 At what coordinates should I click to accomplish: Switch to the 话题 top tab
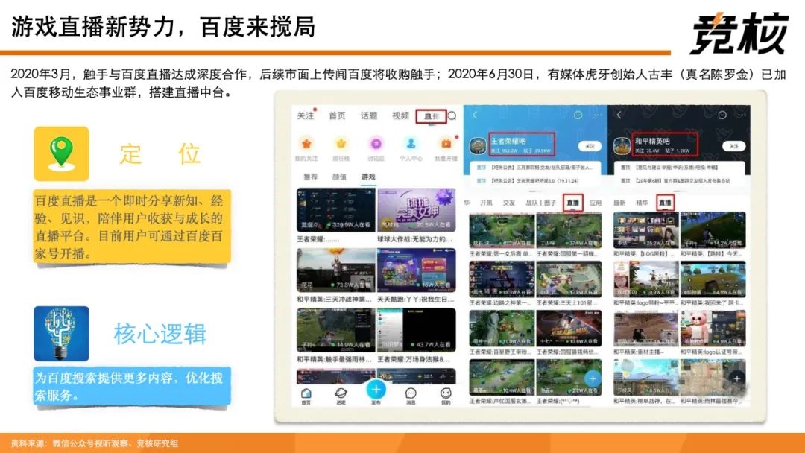369,116
